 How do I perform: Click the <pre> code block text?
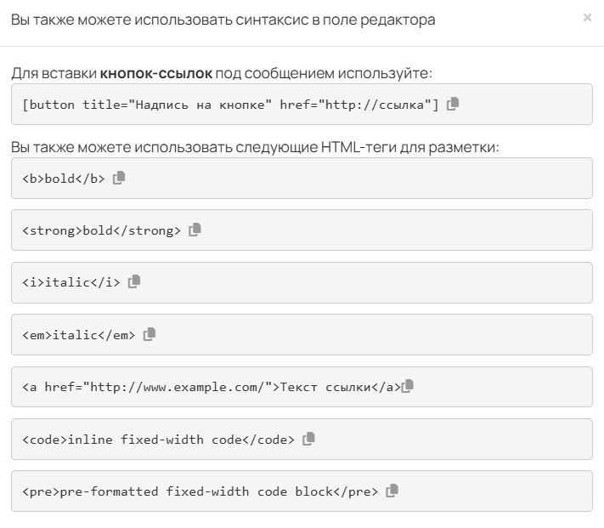200,491
